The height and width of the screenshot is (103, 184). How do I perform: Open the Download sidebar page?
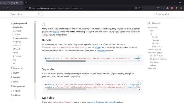17,31
